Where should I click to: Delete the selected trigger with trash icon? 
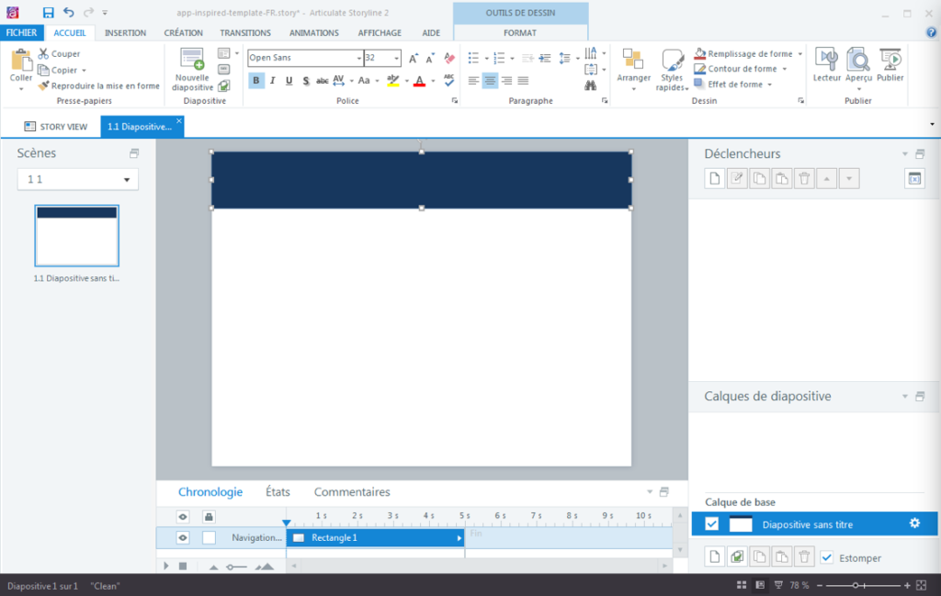(804, 177)
